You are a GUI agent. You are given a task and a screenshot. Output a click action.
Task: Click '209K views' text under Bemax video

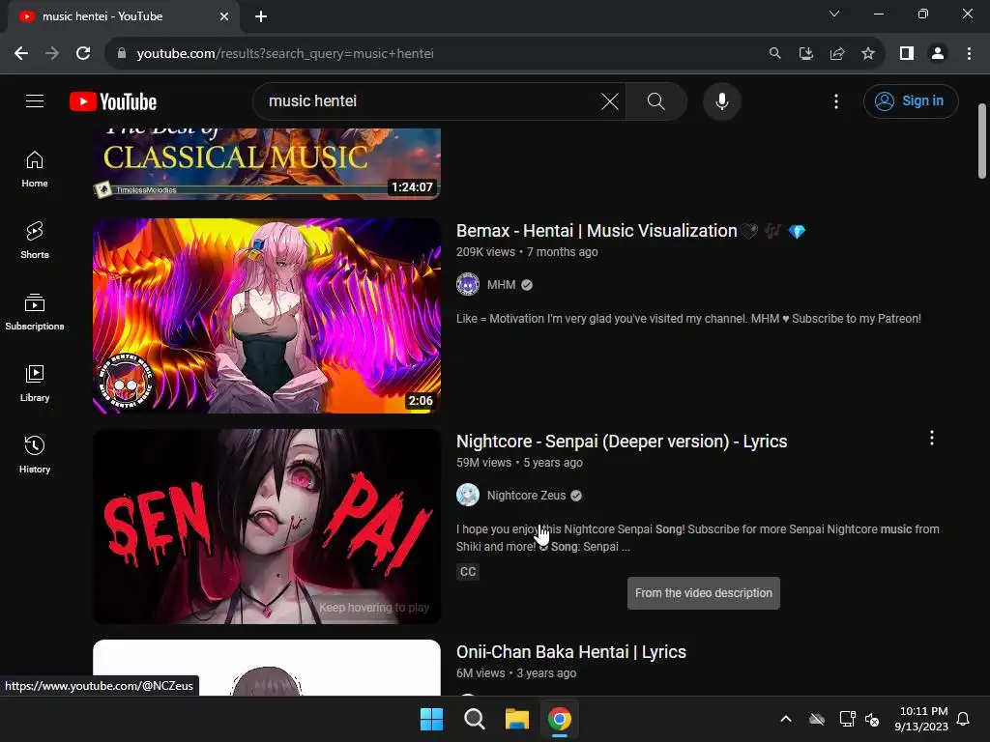(485, 252)
